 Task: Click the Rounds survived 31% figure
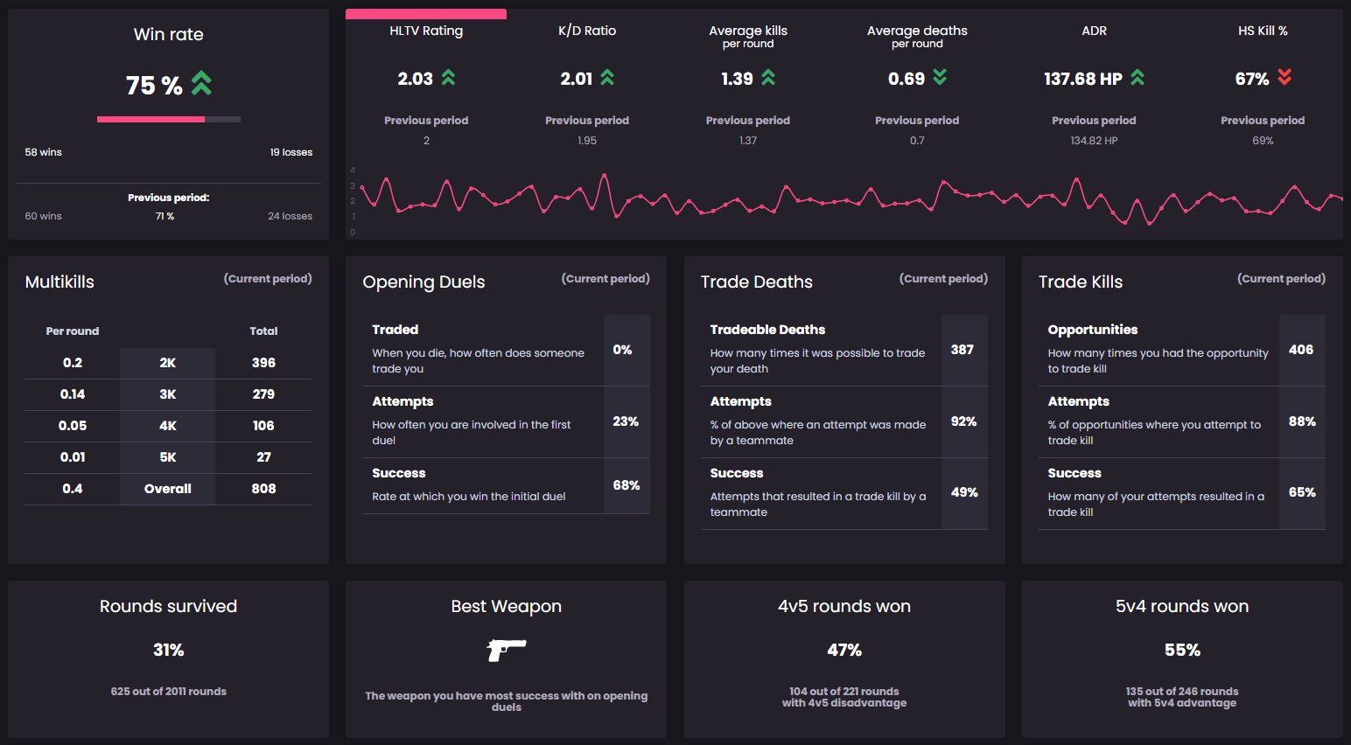169,650
